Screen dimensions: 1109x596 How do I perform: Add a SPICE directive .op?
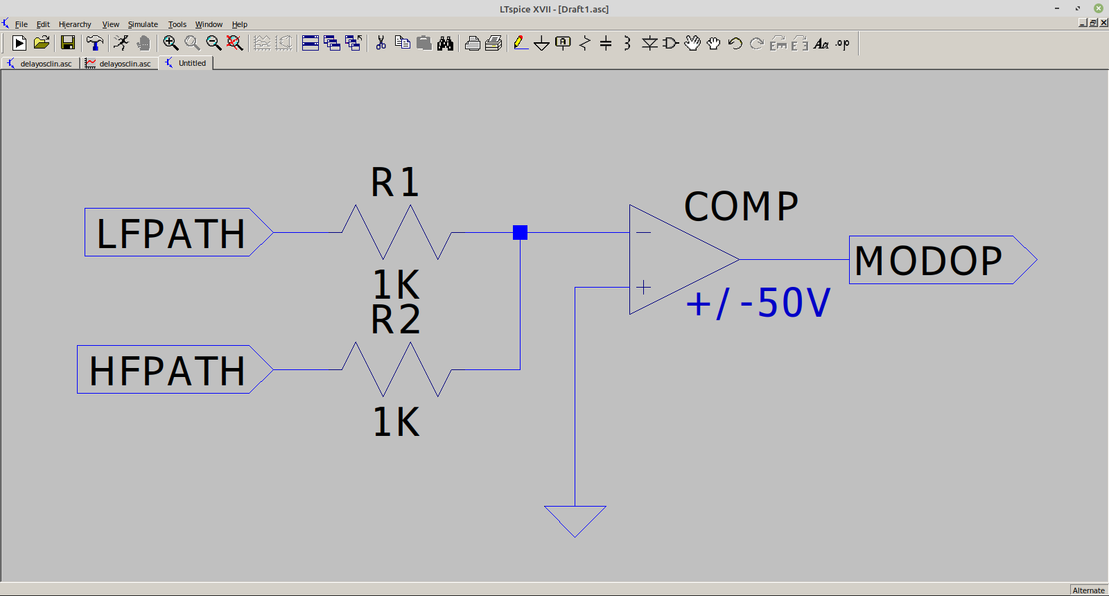[x=843, y=43]
